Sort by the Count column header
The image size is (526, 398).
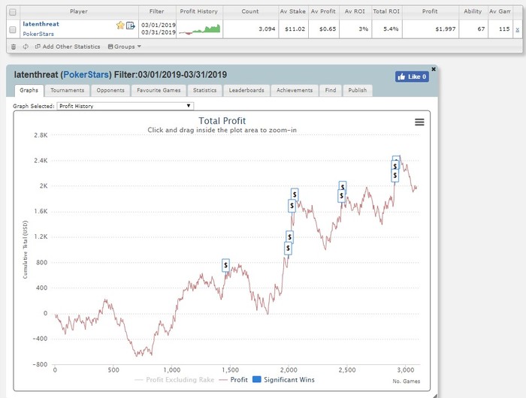pyautogui.click(x=250, y=11)
